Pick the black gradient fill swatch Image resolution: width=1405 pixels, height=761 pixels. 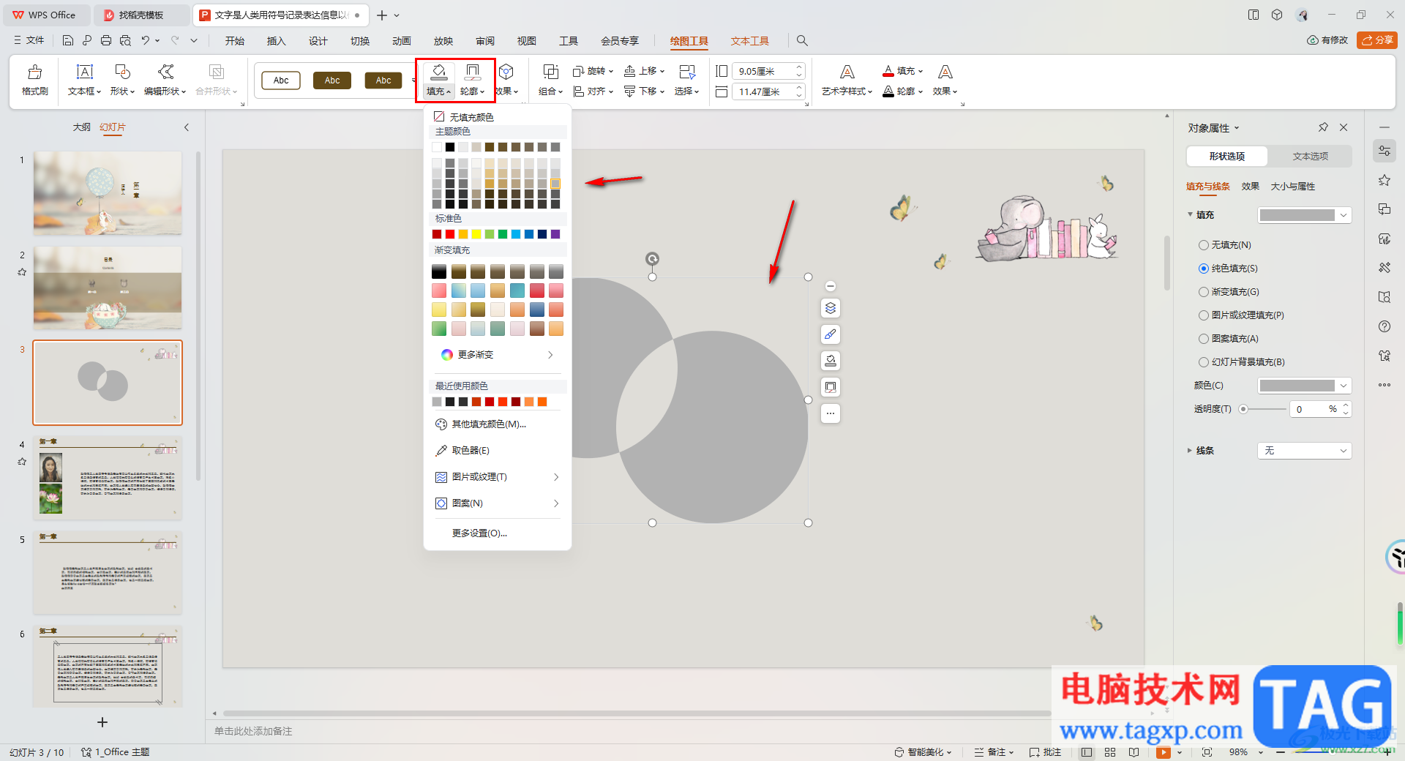pyautogui.click(x=439, y=271)
